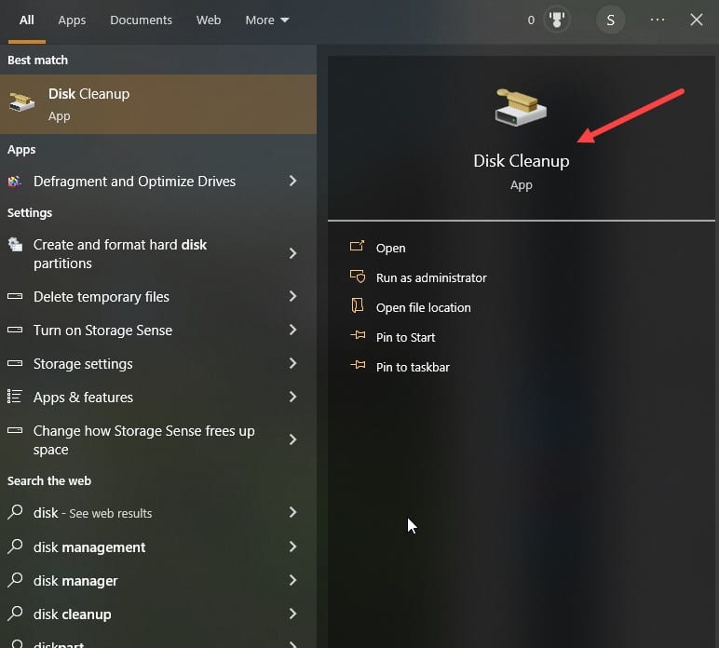
Task: Open the More dropdown menu
Action: pos(267,20)
